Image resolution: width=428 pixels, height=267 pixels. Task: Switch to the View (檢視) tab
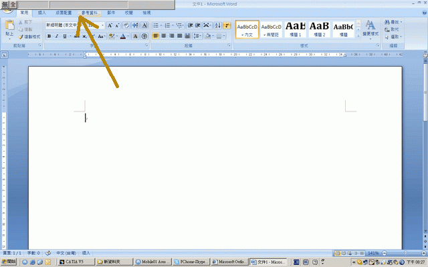[146, 13]
